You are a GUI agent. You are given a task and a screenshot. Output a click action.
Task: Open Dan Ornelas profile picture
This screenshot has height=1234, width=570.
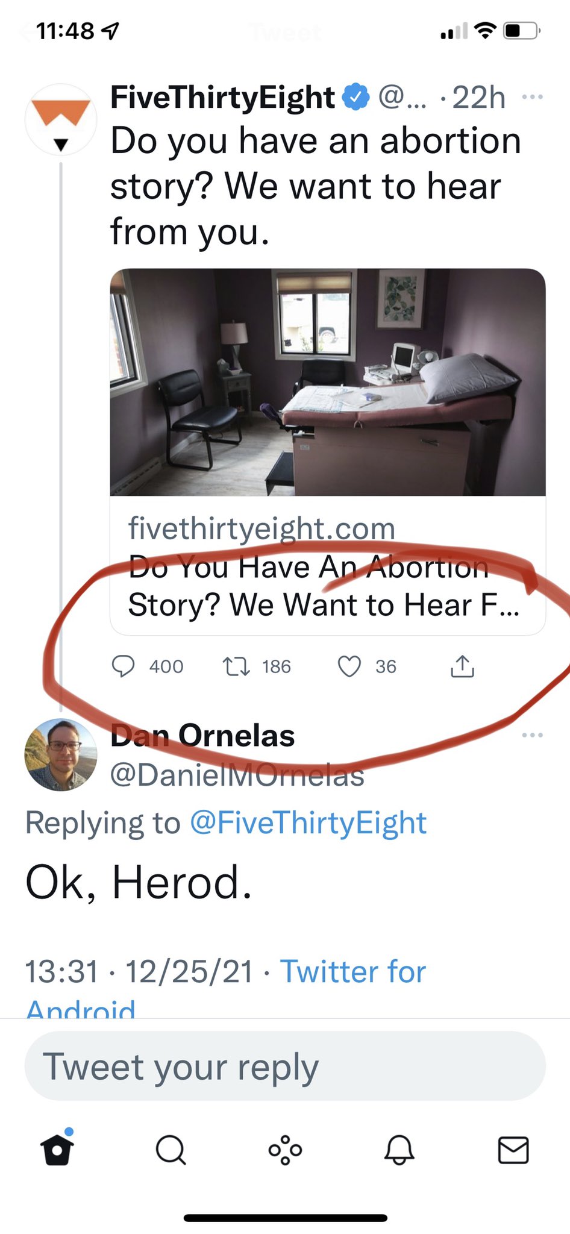[x=60, y=754]
